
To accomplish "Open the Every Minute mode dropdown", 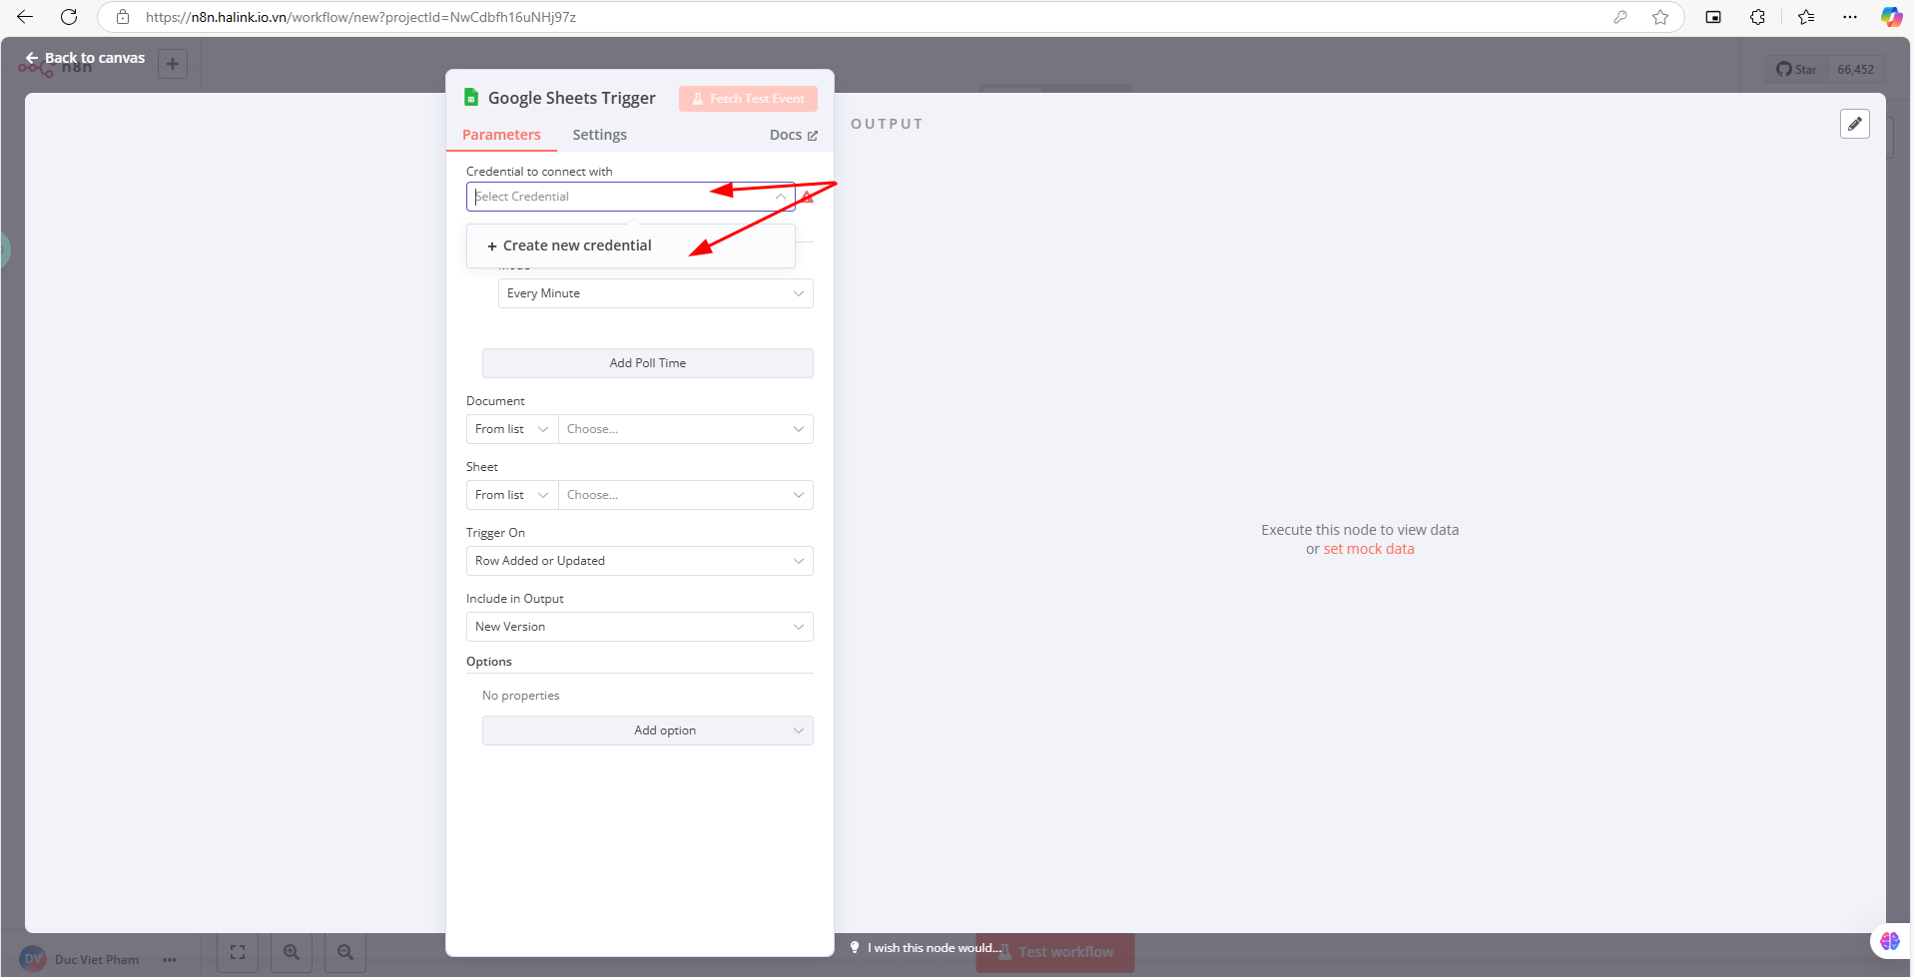I will 656,293.
